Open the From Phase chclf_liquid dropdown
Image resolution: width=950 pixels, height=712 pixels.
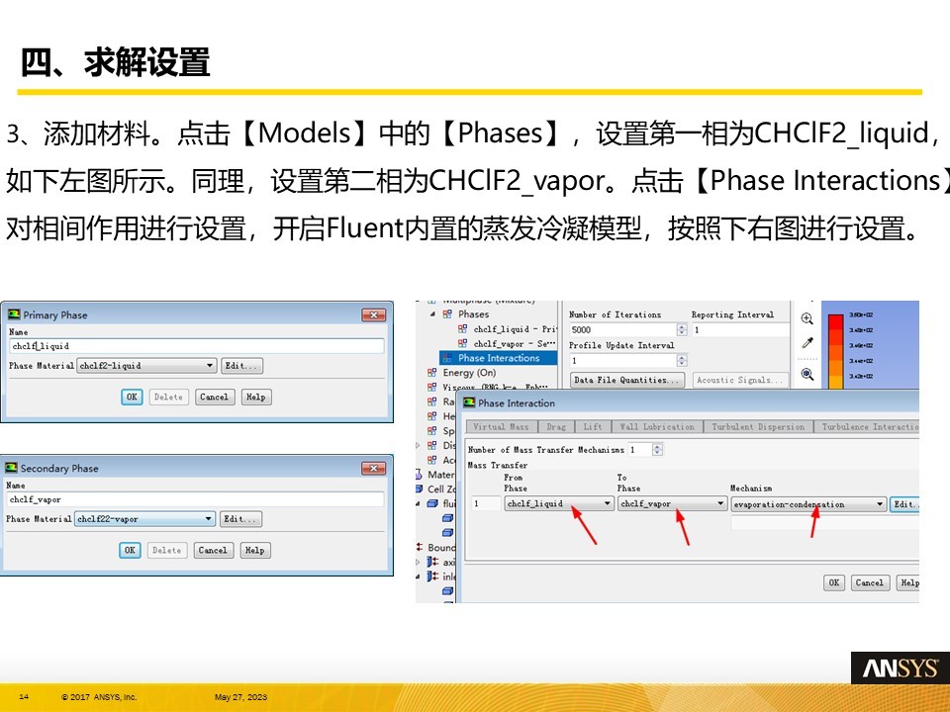pyautogui.click(x=558, y=503)
